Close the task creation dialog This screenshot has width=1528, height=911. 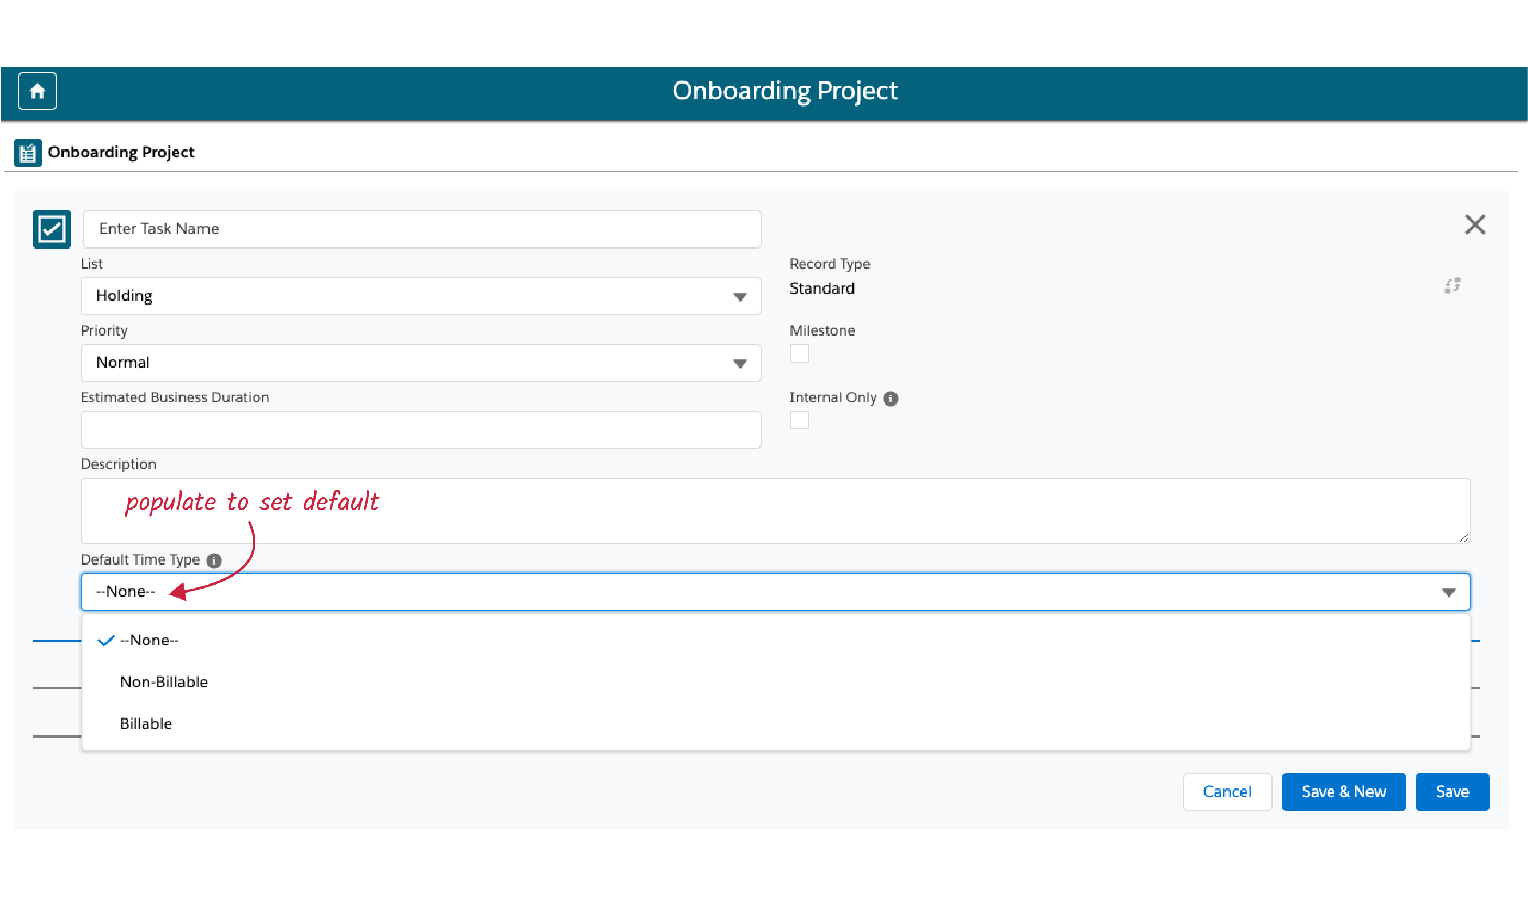tap(1472, 224)
